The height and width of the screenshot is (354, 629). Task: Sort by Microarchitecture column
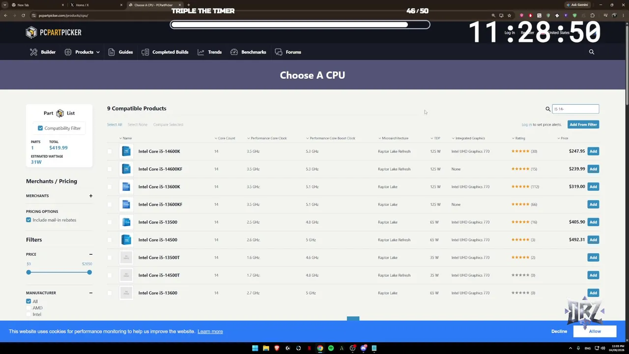[394, 138]
